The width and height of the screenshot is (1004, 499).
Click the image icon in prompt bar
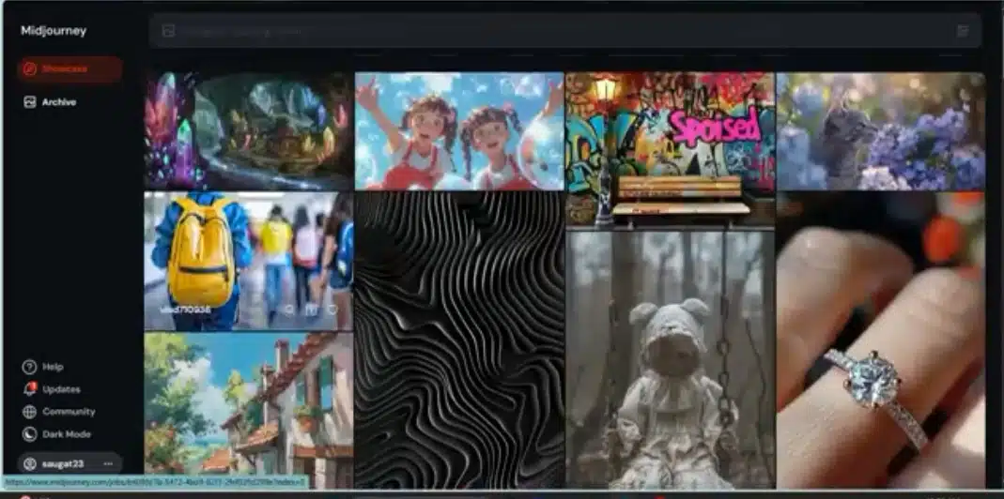point(168,31)
